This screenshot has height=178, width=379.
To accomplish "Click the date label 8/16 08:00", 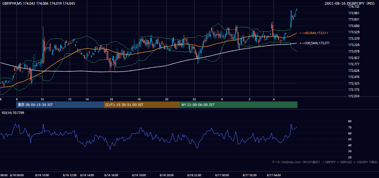I will coord(17,175).
